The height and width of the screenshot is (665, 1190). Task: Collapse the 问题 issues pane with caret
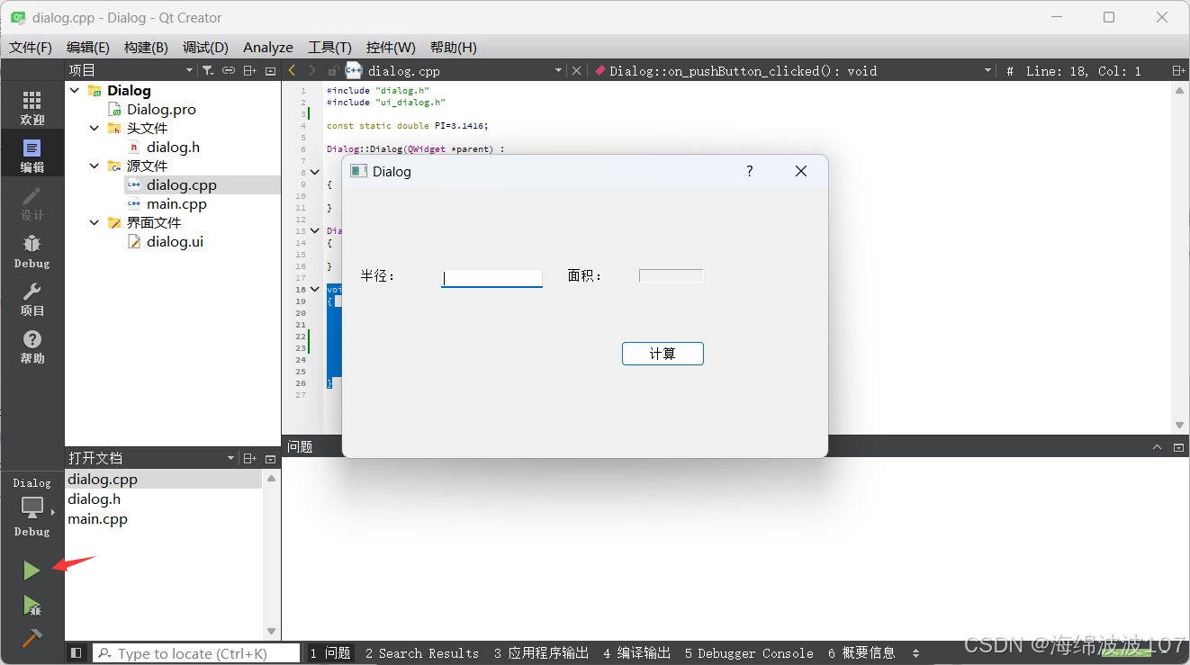pyautogui.click(x=1158, y=446)
